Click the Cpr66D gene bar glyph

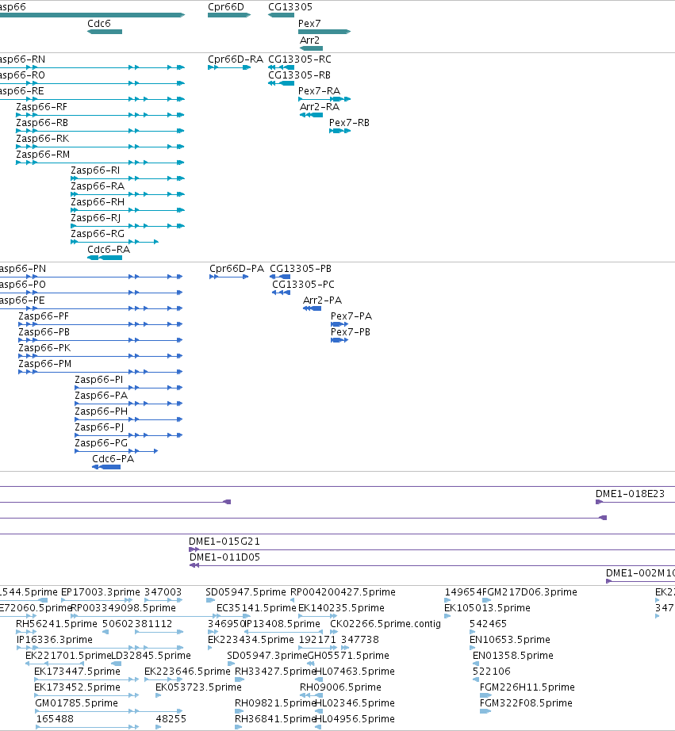[x=229, y=15]
